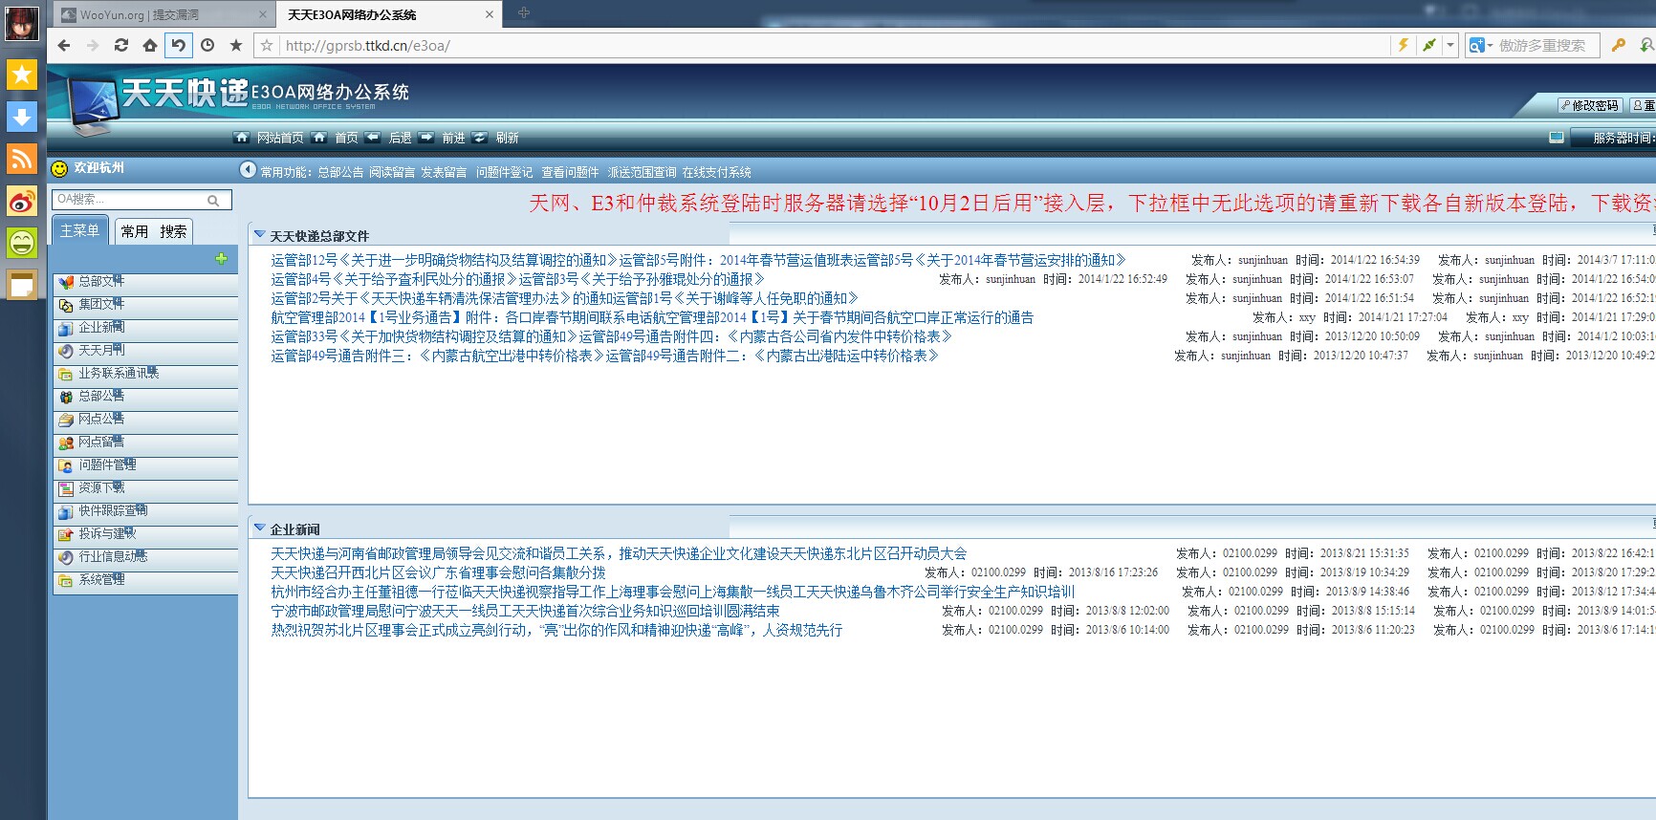This screenshot has width=1656, height=820.
Task: Click the green plug icon in address bar
Action: pyautogui.click(x=1429, y=45)
